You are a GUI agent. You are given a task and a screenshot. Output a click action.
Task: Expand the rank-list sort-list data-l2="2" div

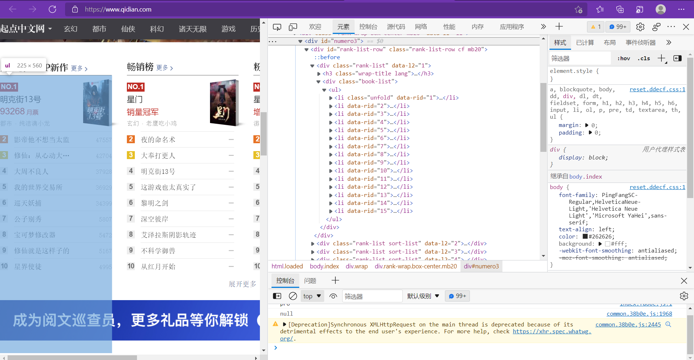(x=313, y=243)
